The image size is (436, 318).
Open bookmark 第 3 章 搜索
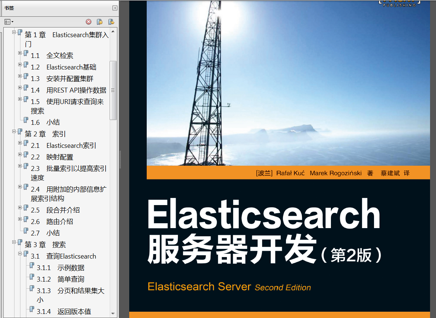(45, 244)
